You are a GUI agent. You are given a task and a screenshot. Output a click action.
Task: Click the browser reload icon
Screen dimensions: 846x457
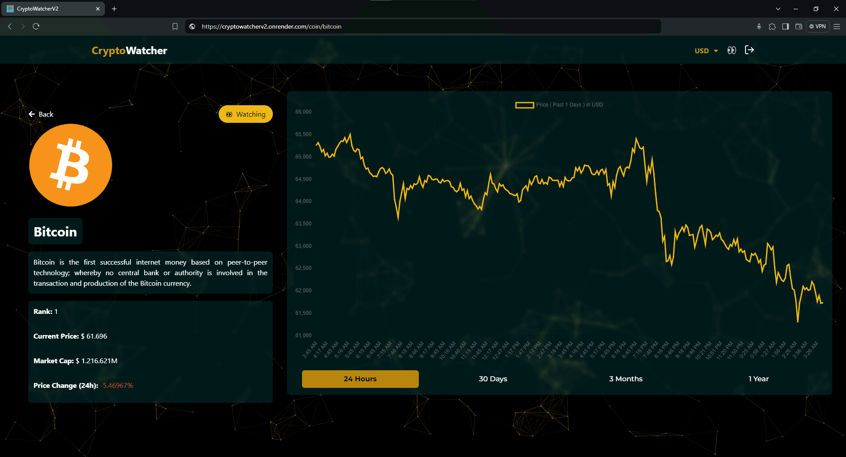tap(36, 26)
